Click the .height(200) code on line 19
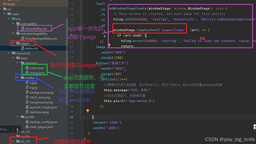 [112, 58]
